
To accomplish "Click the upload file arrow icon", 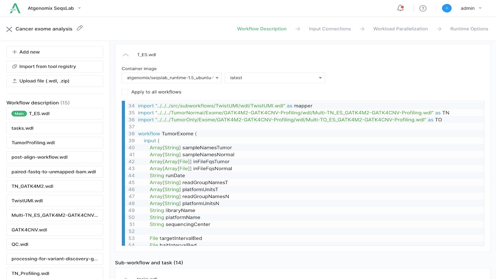I will pos(15,81).
